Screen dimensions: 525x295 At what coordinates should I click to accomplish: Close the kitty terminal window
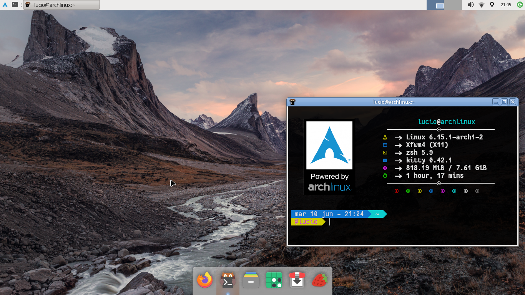point(512,102)
